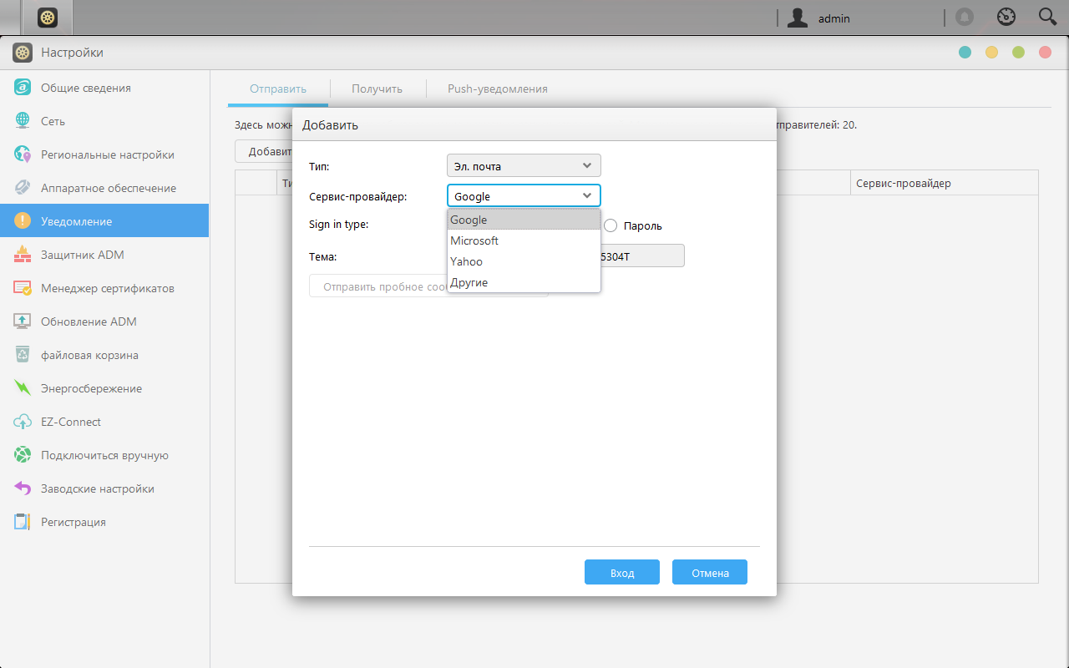Click the Energy saving icon
Screen dimensions: 1069x668
pos(23,388)
